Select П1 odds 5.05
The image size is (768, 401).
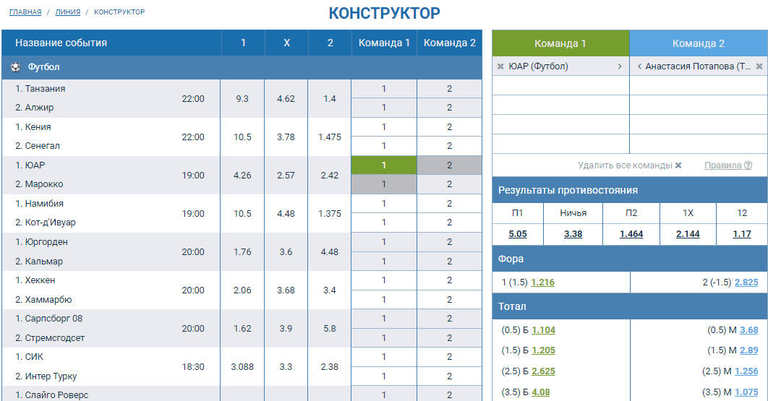[x=518, y=234]
